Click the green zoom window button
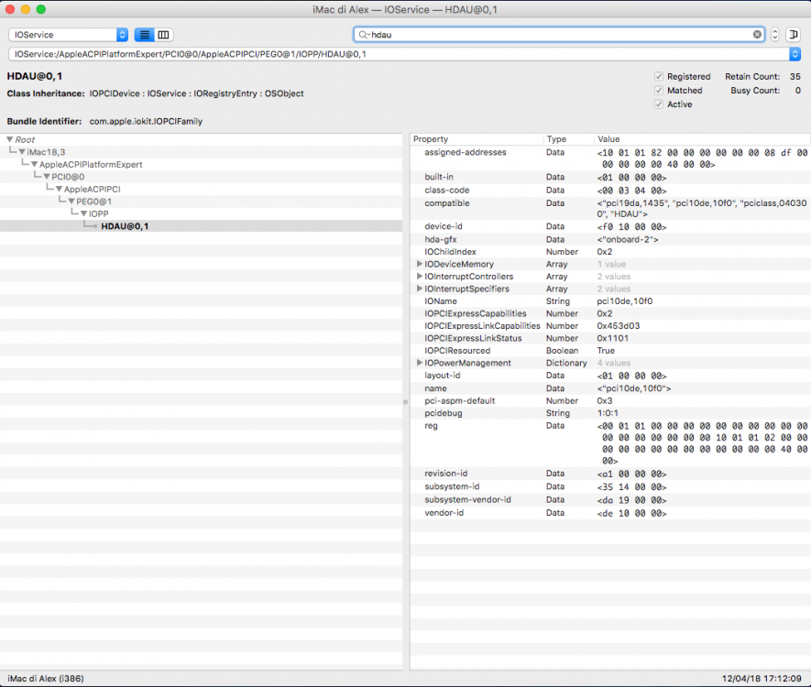Screen dimensions: 811x687 tap(41, 9)
